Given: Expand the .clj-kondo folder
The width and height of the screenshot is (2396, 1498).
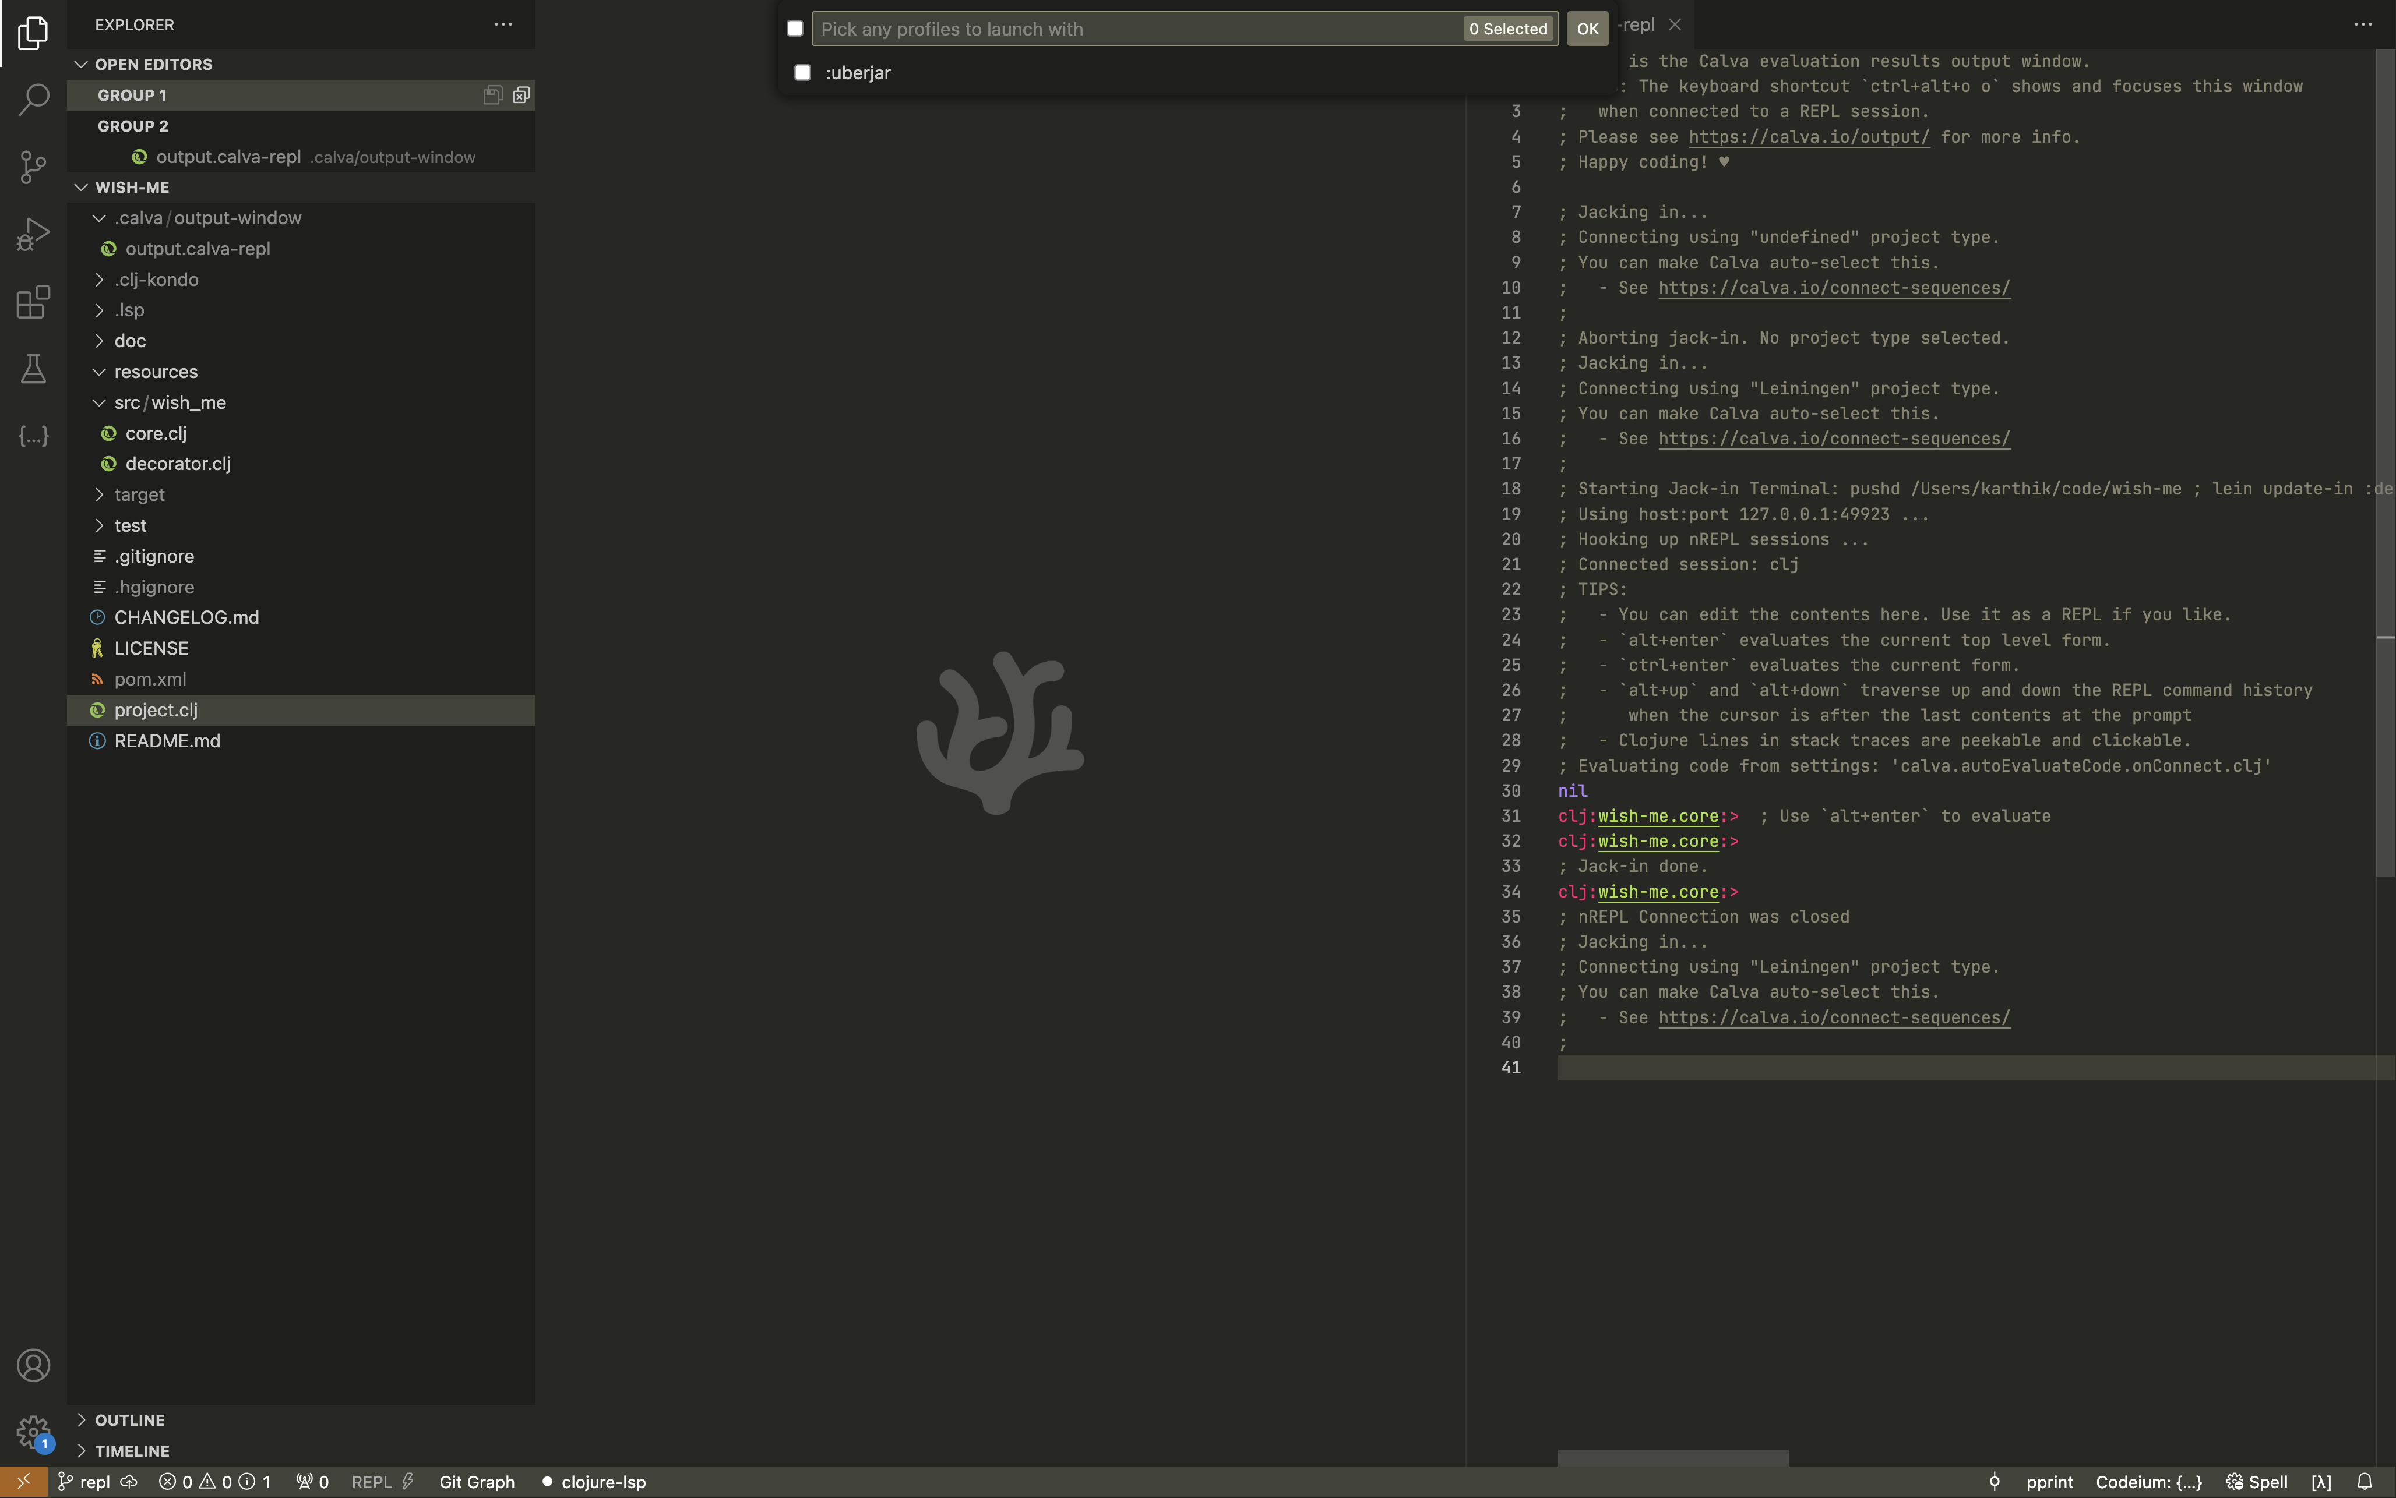Looking at the screenshot, I should 99,280.
